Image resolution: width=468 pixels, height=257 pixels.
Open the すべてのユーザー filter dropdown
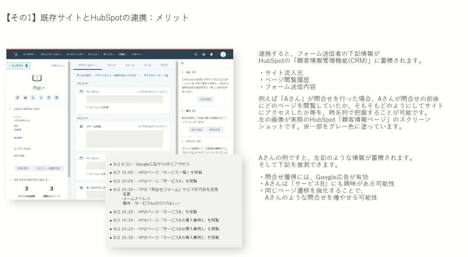pos(154,76)
